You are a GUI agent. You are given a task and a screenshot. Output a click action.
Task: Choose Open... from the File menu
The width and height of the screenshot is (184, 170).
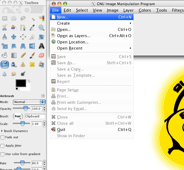tap(92, 30)
